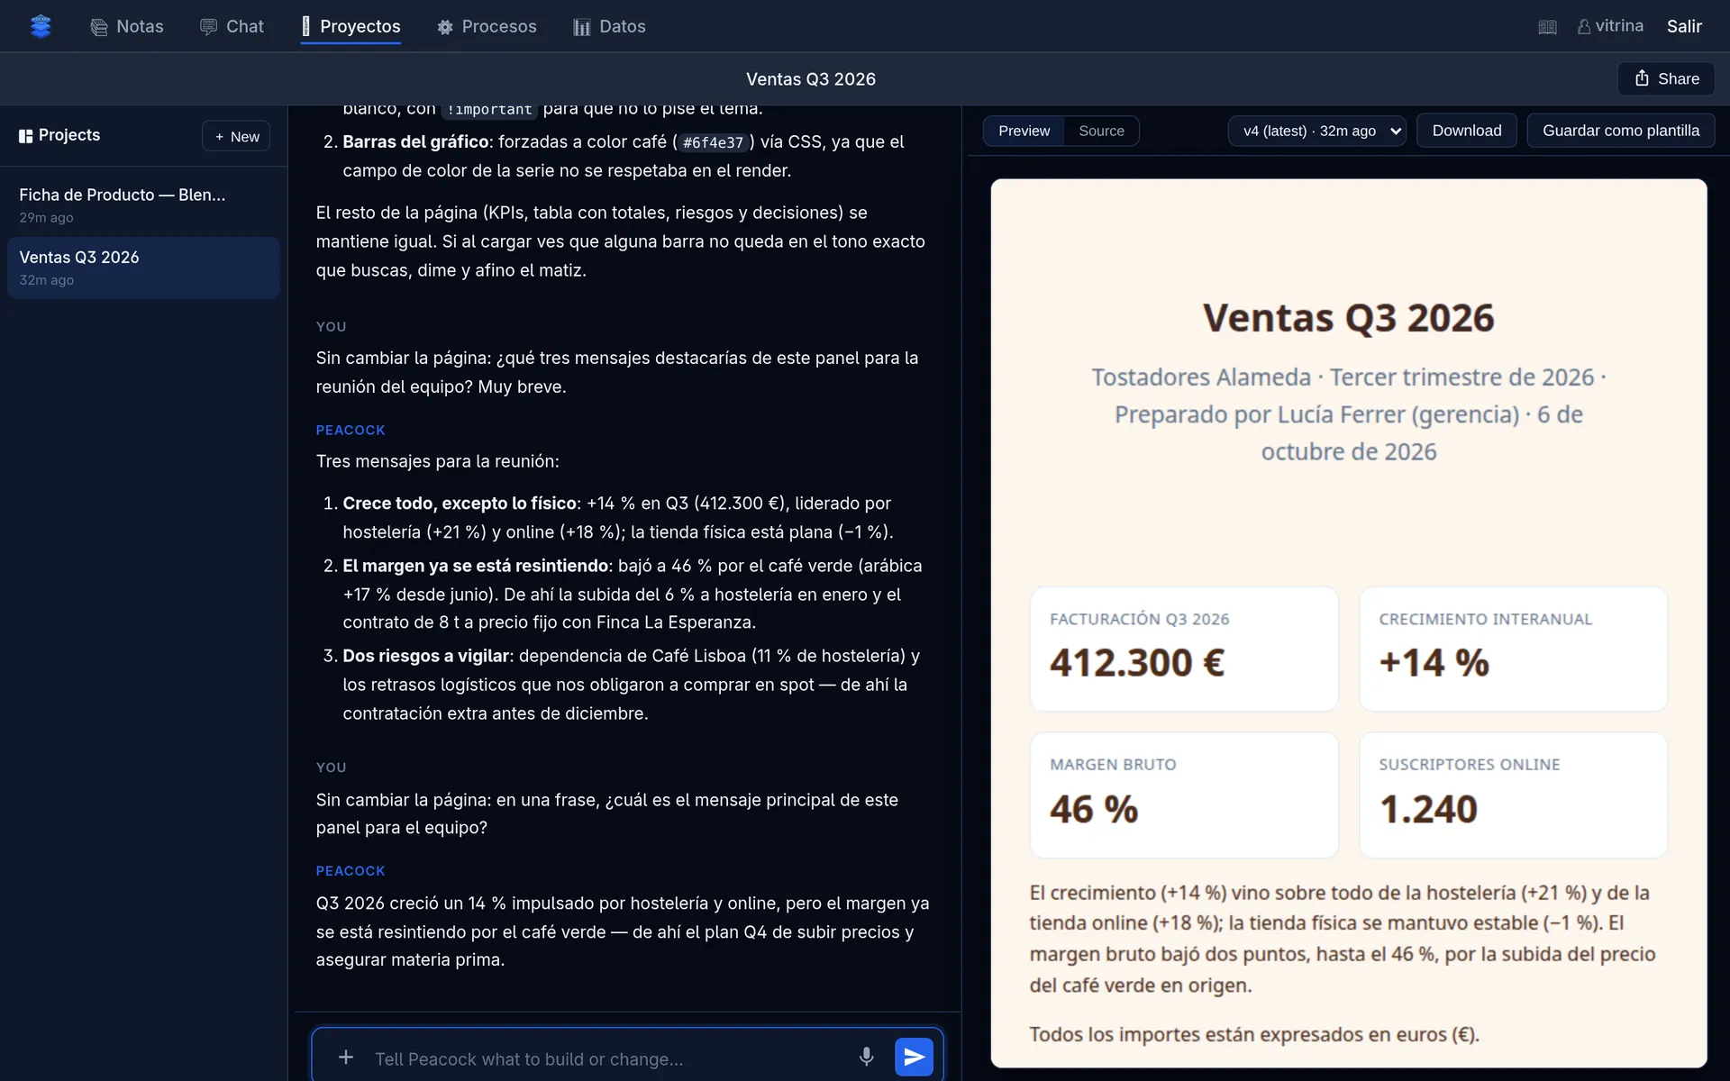Click the plus attachment icon
The width and height of the screenshot is (1730, 1081).
click(x=345, y=1057)
